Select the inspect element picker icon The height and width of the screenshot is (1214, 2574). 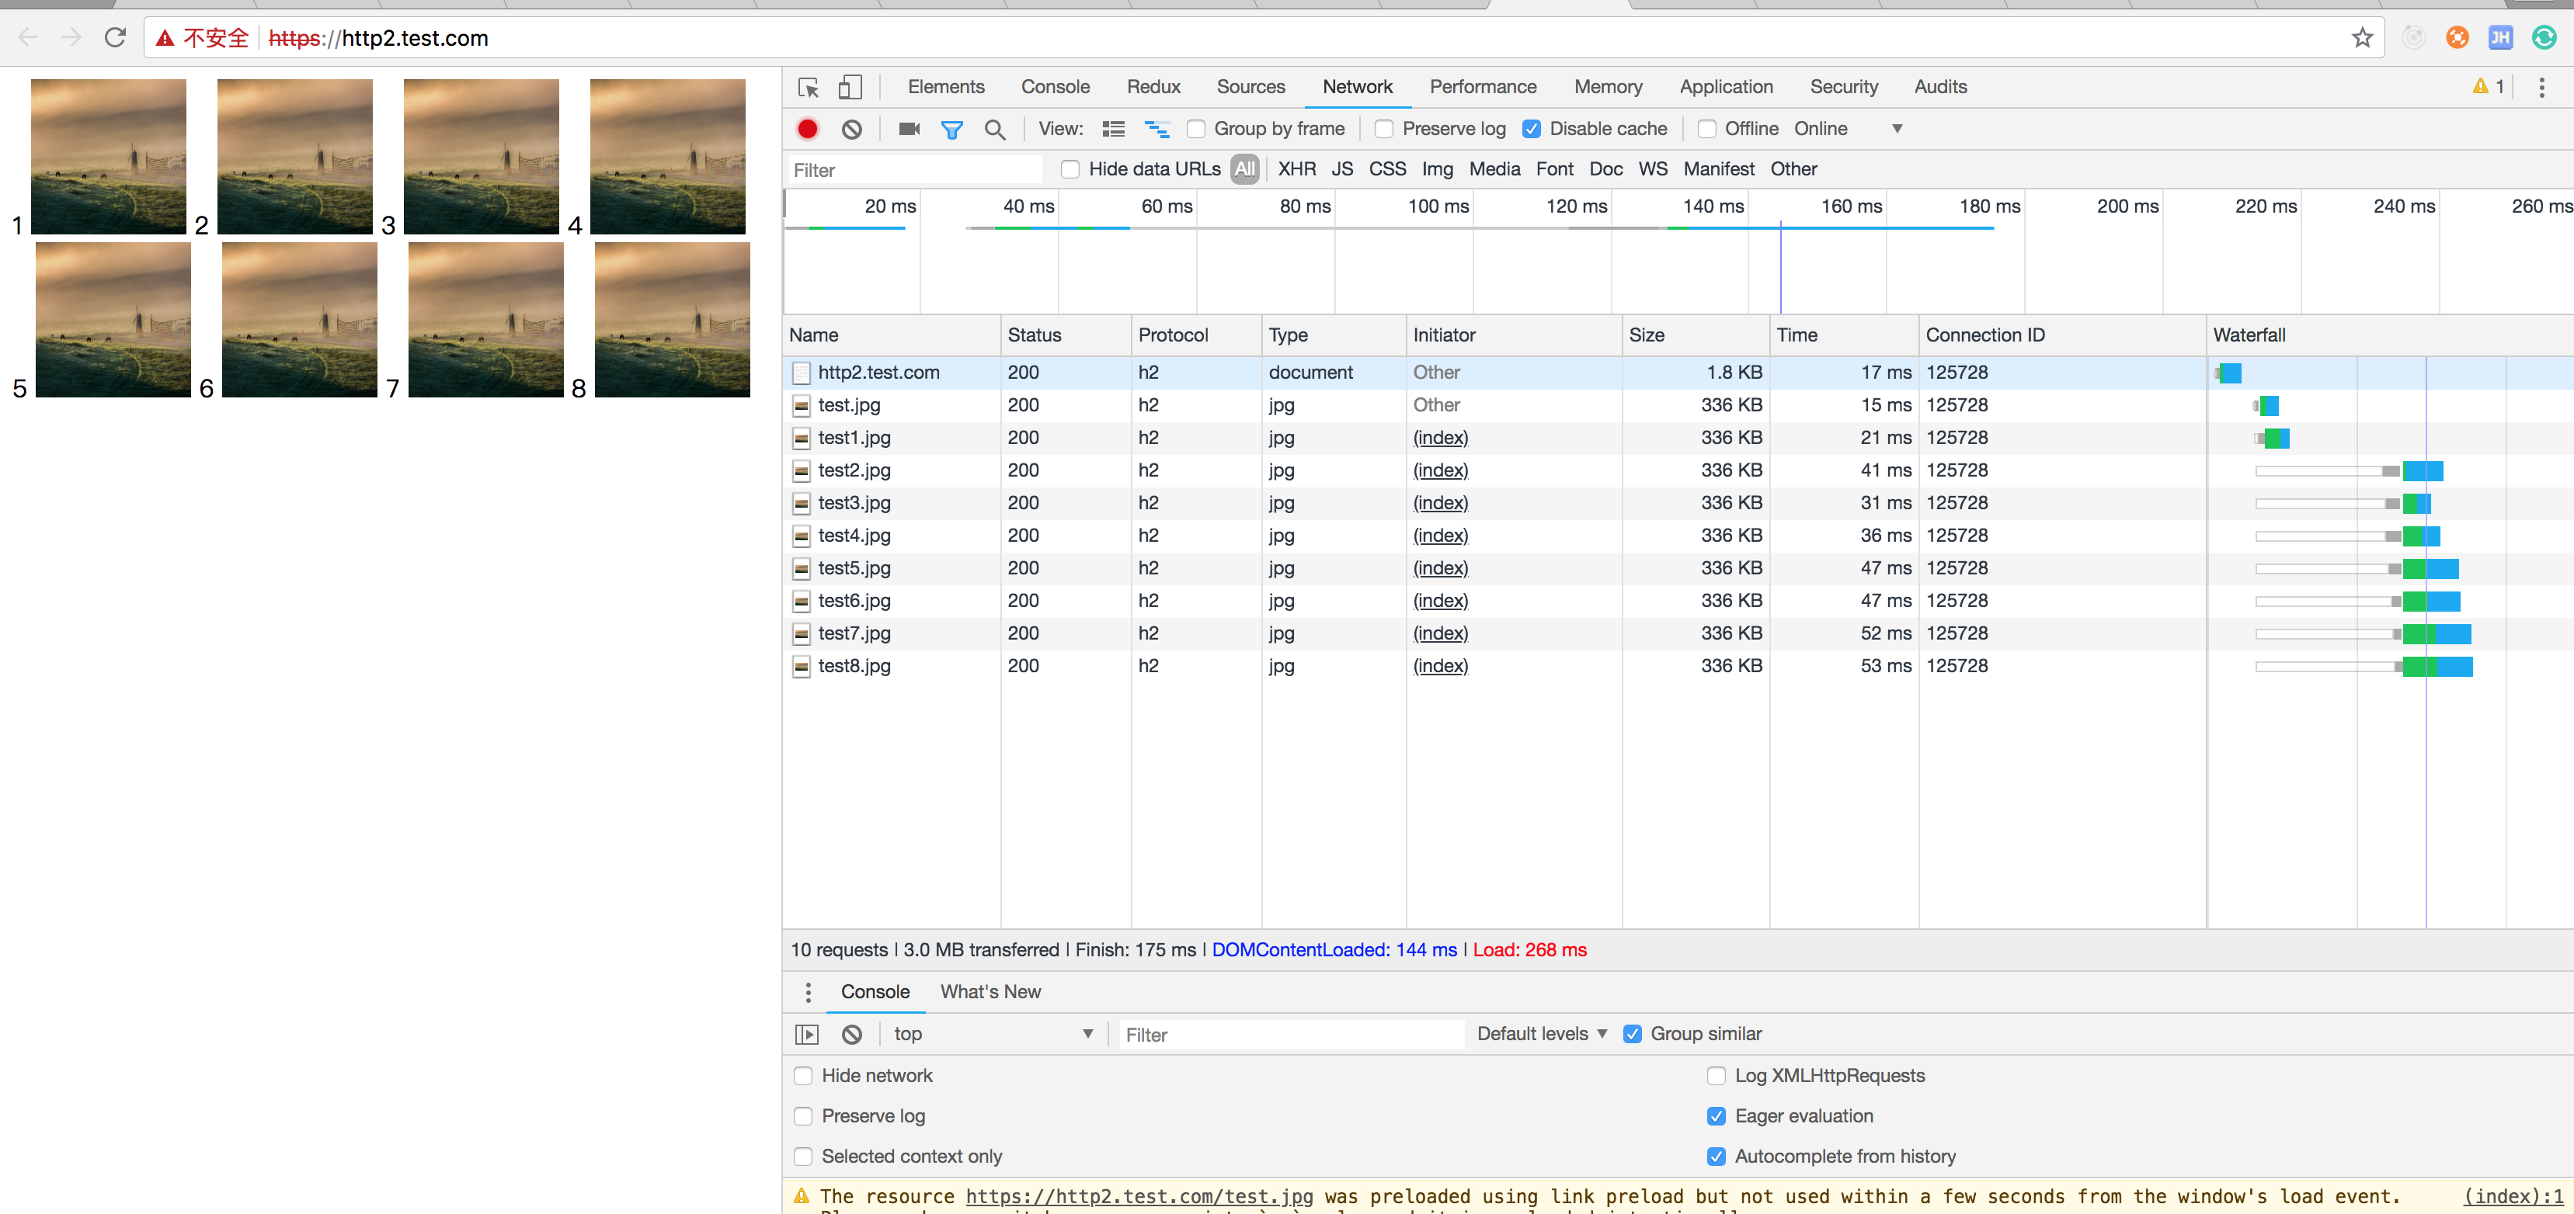pyautogui.click(x=809, y=88)
